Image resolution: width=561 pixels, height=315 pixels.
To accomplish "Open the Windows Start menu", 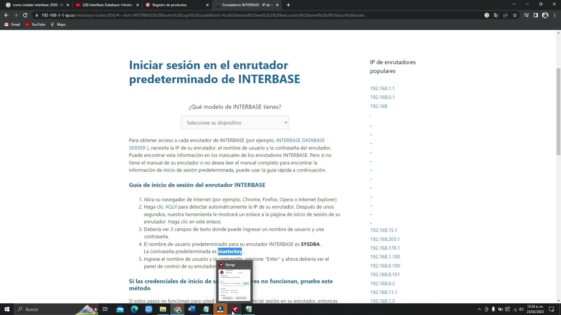I will pos(7,309).
